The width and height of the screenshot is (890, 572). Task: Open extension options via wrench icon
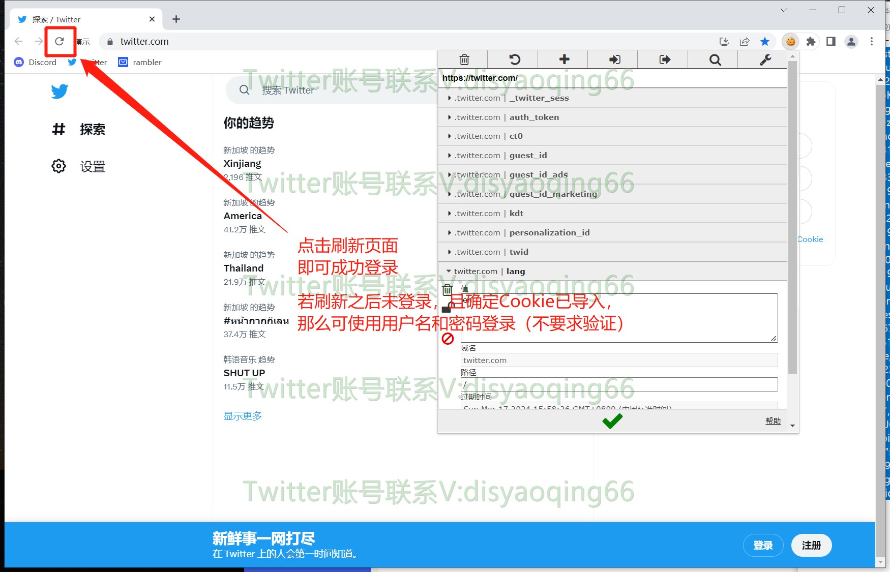[x=765, y=60]
